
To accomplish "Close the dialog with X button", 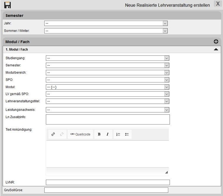I will (x=218, y=4).
